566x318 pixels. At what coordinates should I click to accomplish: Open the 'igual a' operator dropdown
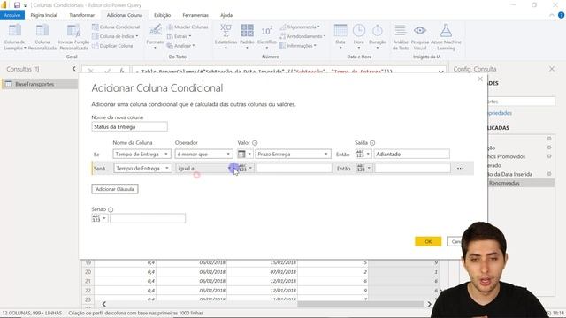pyautogui.click(x=204, y=169)
